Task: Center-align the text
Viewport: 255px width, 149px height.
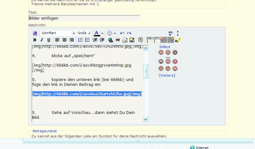Action: tap(65, 40)
